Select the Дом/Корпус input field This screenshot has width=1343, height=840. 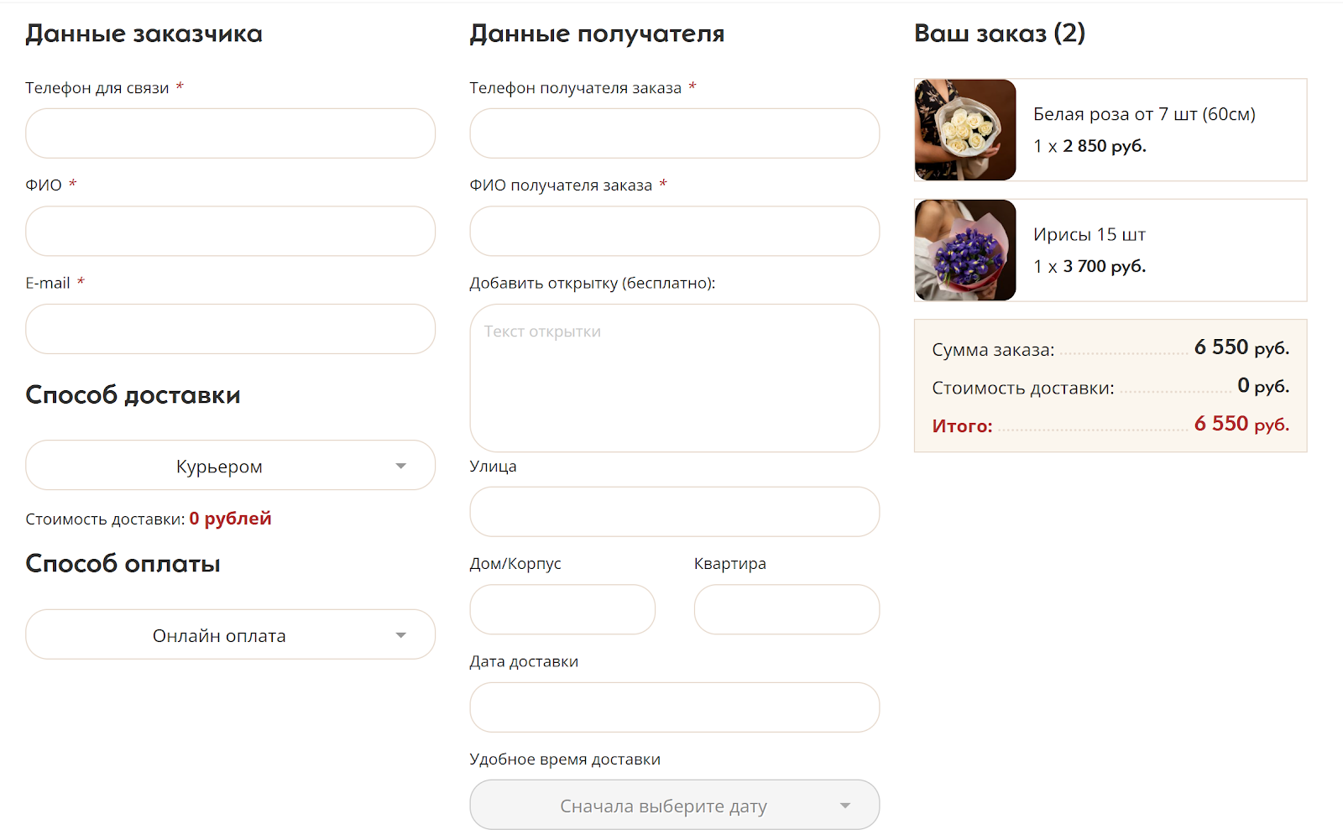click(562, 610)
